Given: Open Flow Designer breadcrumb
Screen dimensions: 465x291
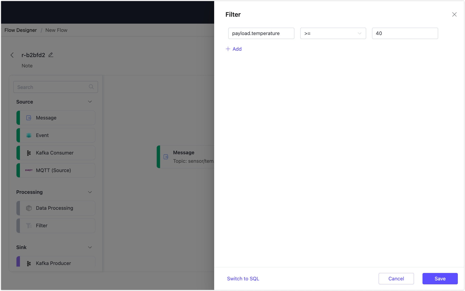Looking at the screenshot, I should click(20, 30).
